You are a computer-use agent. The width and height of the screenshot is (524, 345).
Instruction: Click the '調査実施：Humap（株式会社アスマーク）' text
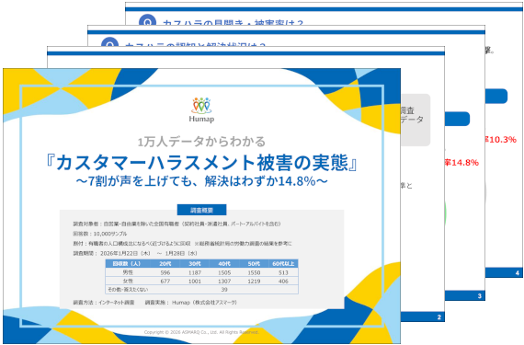click(x=191, y=303)
